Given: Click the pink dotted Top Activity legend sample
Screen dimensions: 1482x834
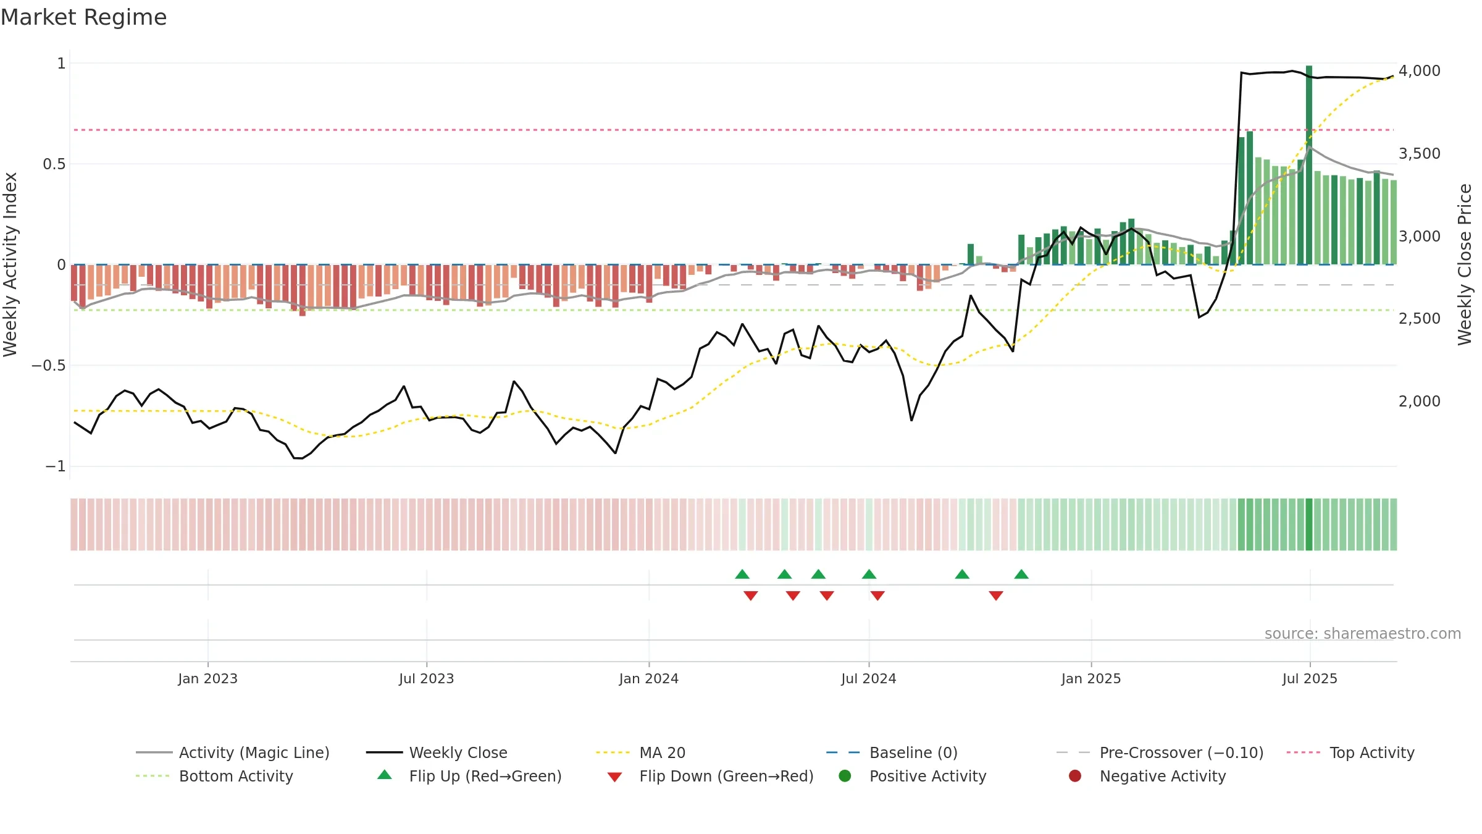Looking at the screenshot, I should click(x=1304, y=752).
